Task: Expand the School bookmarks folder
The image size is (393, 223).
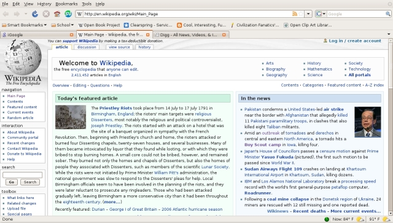Action: click(63, 25)
